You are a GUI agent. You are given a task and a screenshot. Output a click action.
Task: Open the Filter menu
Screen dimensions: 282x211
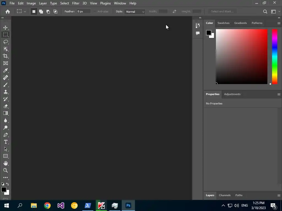pyautogui.click(x=75, y=3)
